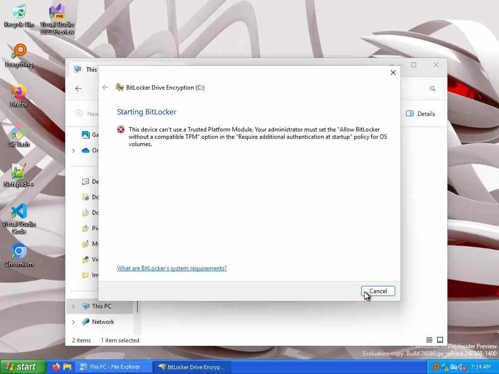The image size is (499, 374).
Task: Open Desktop folder in sidebar quick access
Action: point(90,181)
